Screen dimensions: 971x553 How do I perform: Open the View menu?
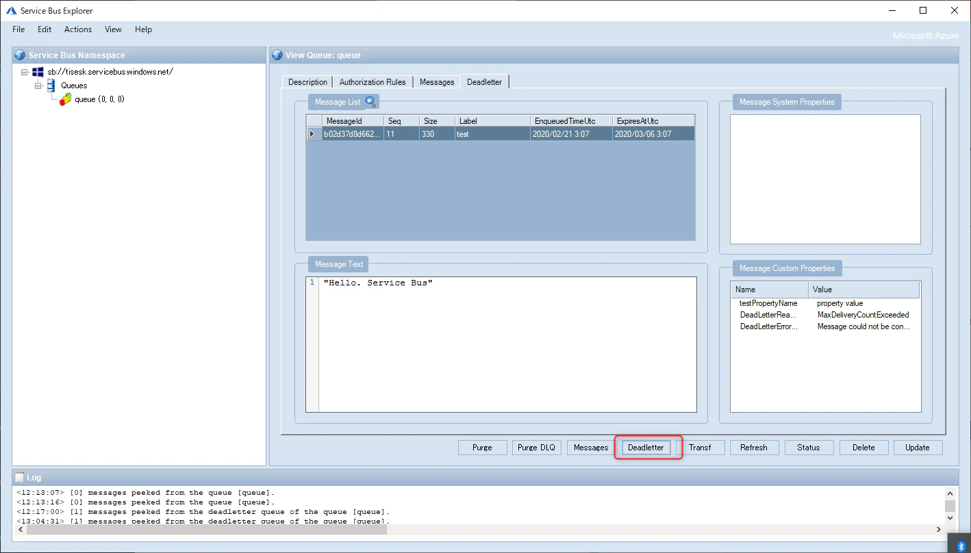point(113,29)
